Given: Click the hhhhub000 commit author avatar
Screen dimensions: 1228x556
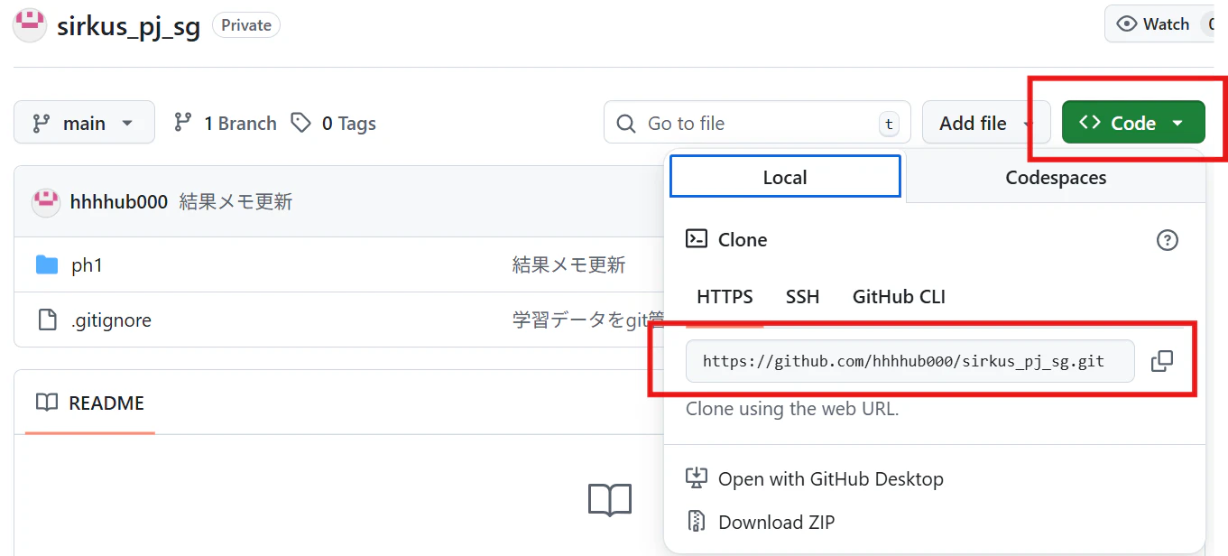Looking at the screenshot, I should [46, 202].
